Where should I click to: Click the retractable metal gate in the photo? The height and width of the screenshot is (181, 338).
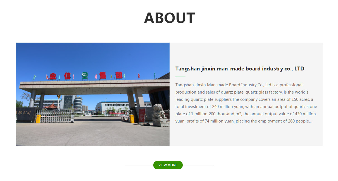click(x=55, y=116)
